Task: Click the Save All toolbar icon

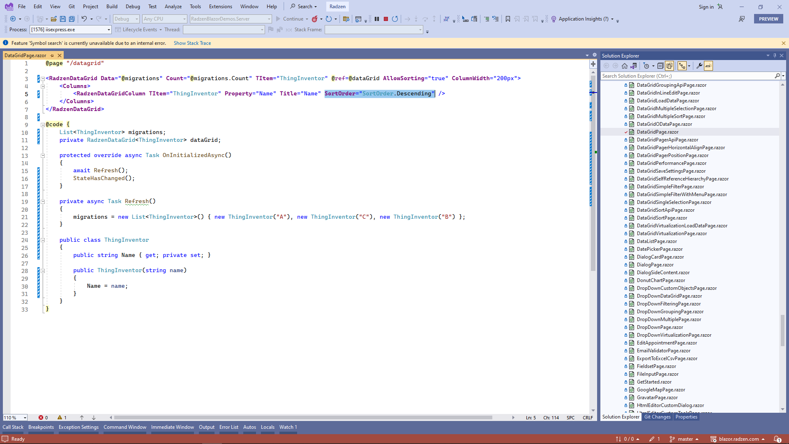Action: point(72,19)
